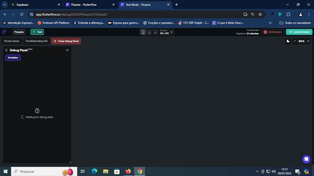Expand the hidden bookmarks chevron
The width and height of the screenshot is (314, 176).
click(270, 23)
